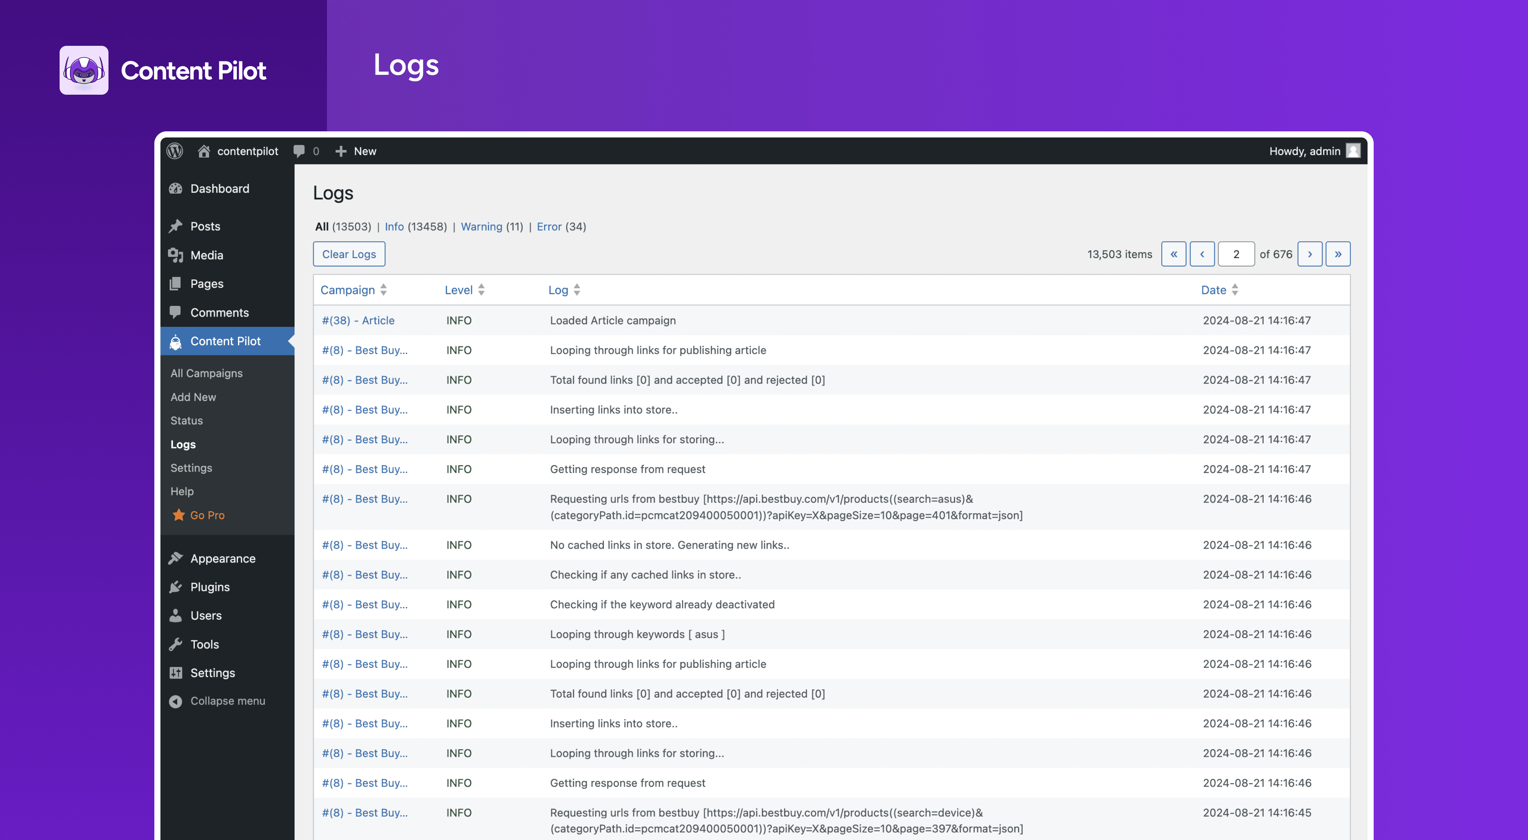Open the WordPress logo menu

(x=175, y=151)
